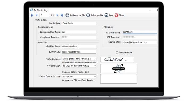Click the 'of 5' record count text

click(x=52, y=15)
